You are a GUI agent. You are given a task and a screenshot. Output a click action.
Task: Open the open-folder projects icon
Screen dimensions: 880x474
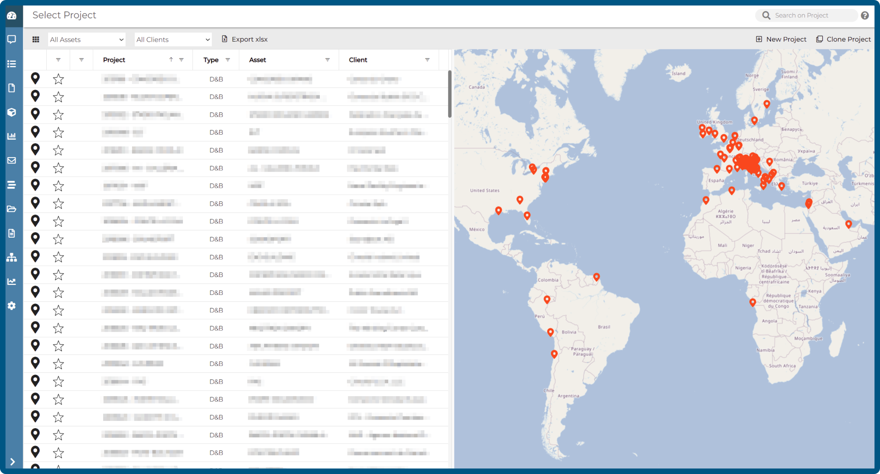coord(12,209)
